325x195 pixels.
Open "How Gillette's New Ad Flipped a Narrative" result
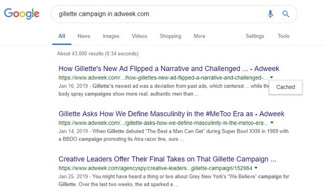[169, 69]
